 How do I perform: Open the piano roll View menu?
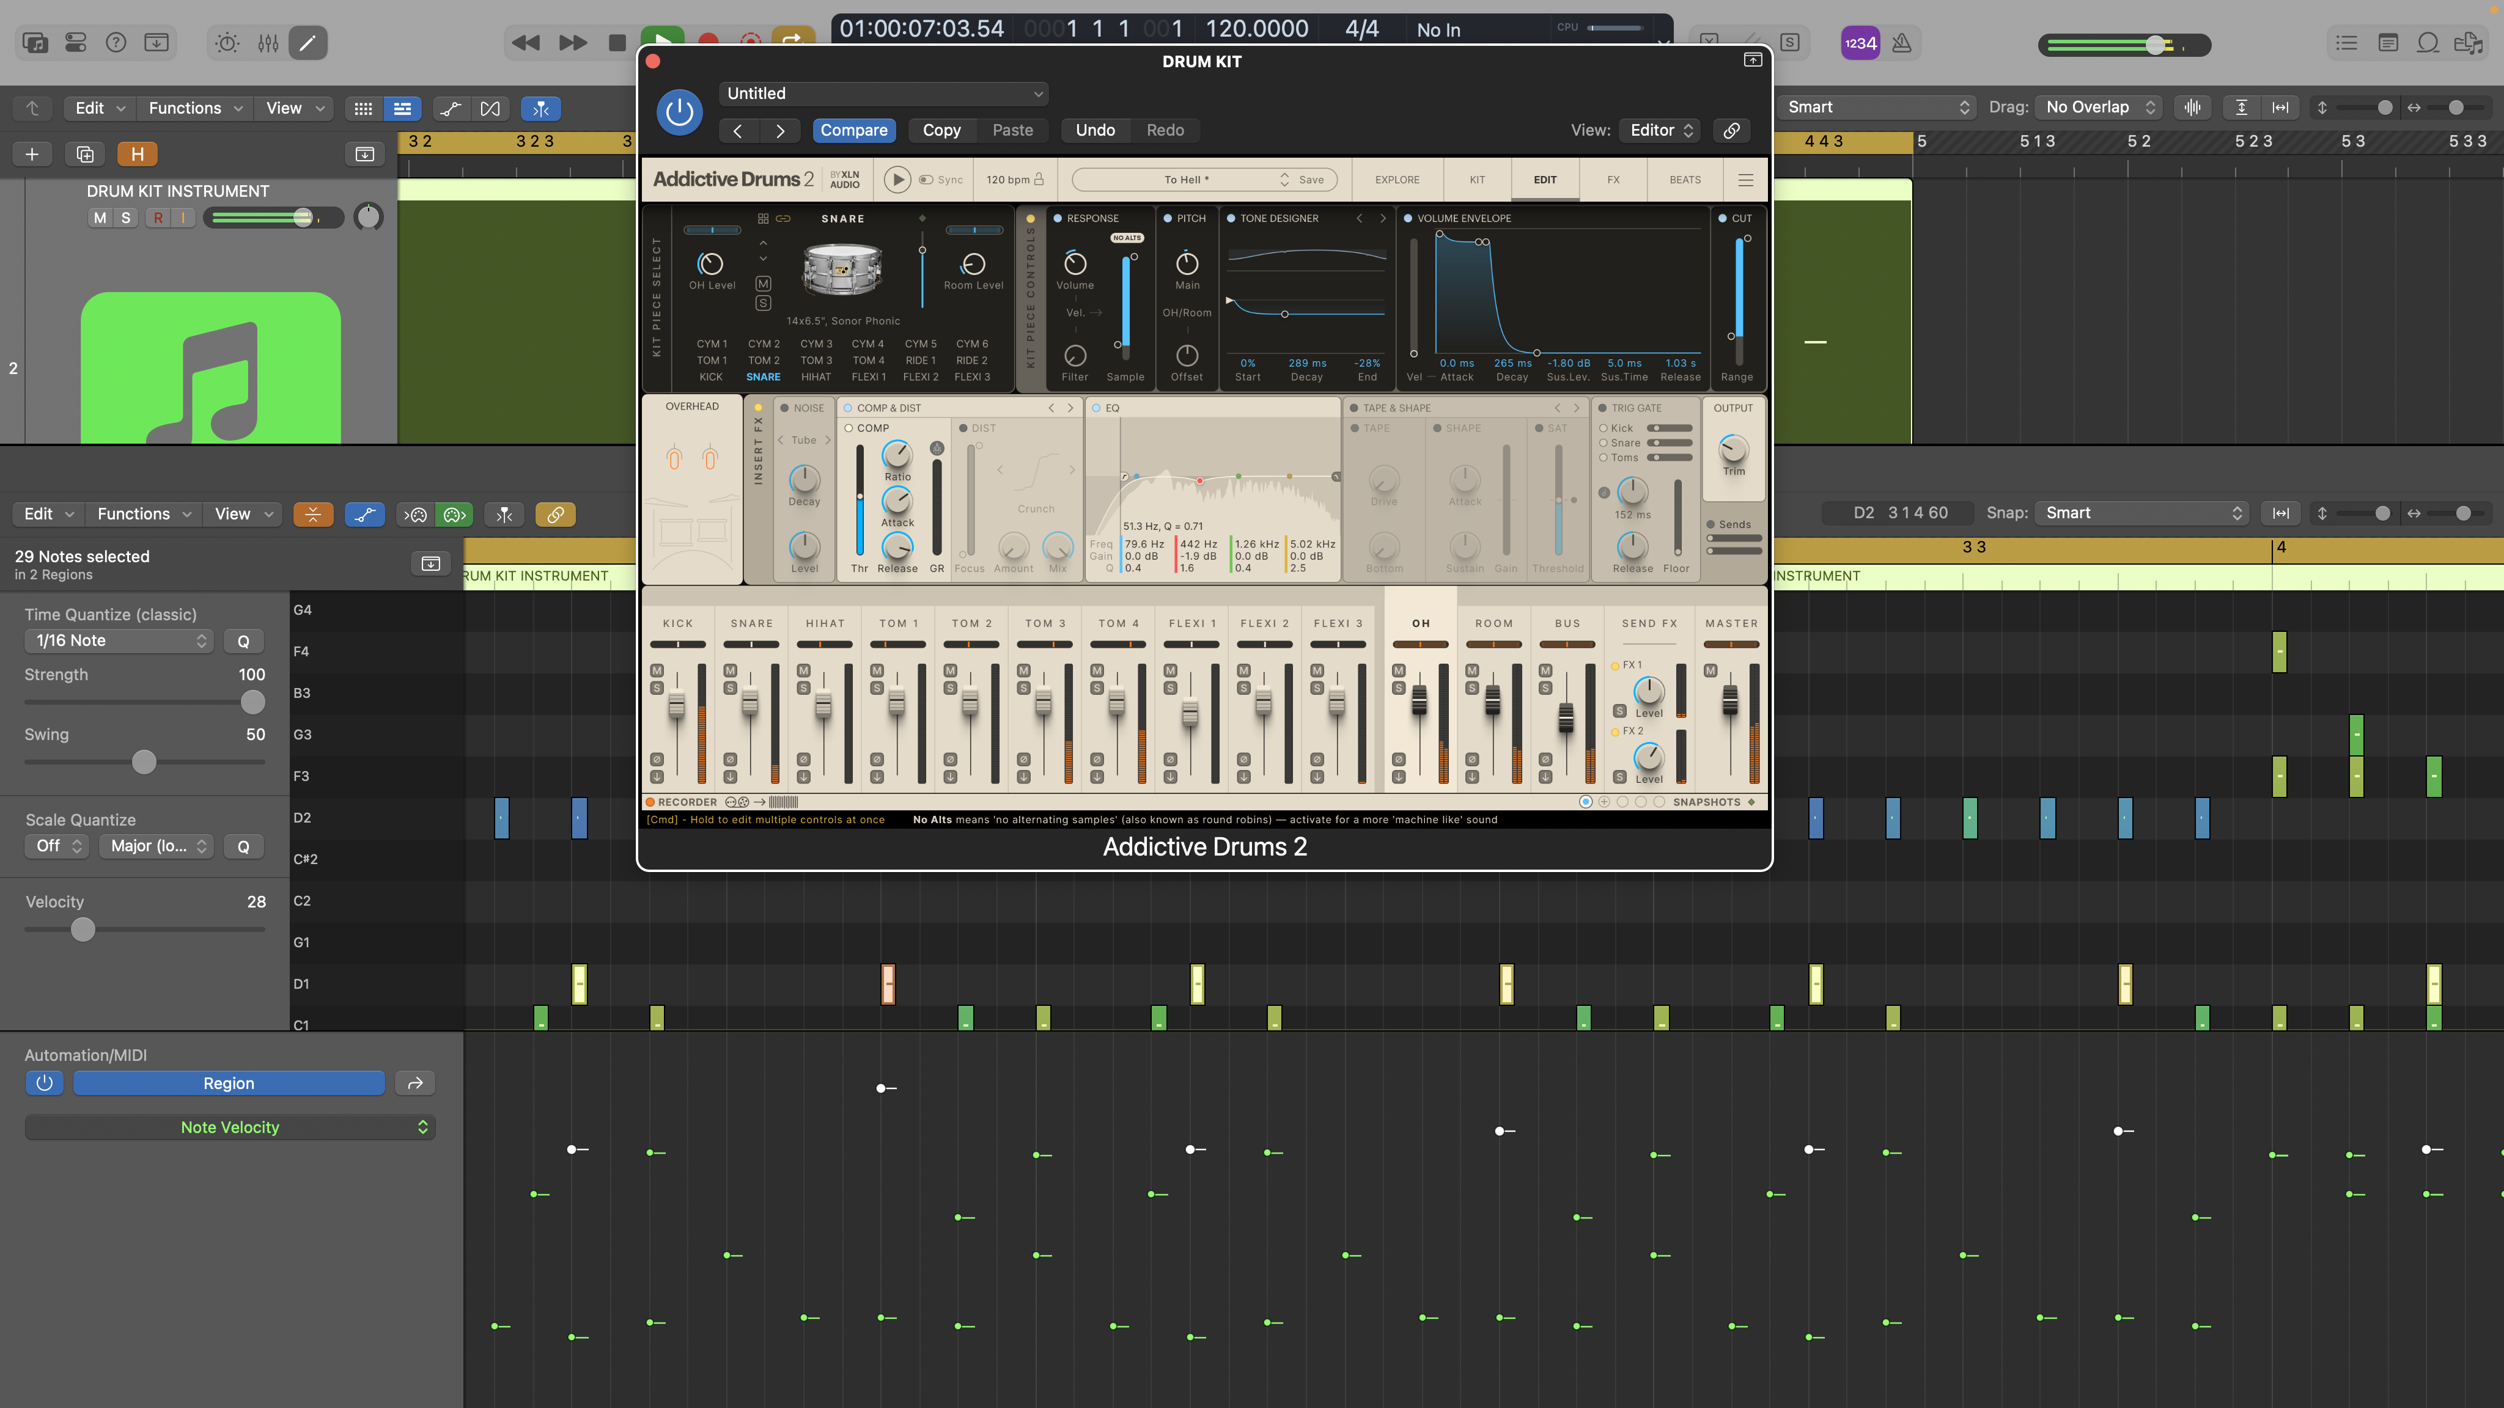coord(243,514)
